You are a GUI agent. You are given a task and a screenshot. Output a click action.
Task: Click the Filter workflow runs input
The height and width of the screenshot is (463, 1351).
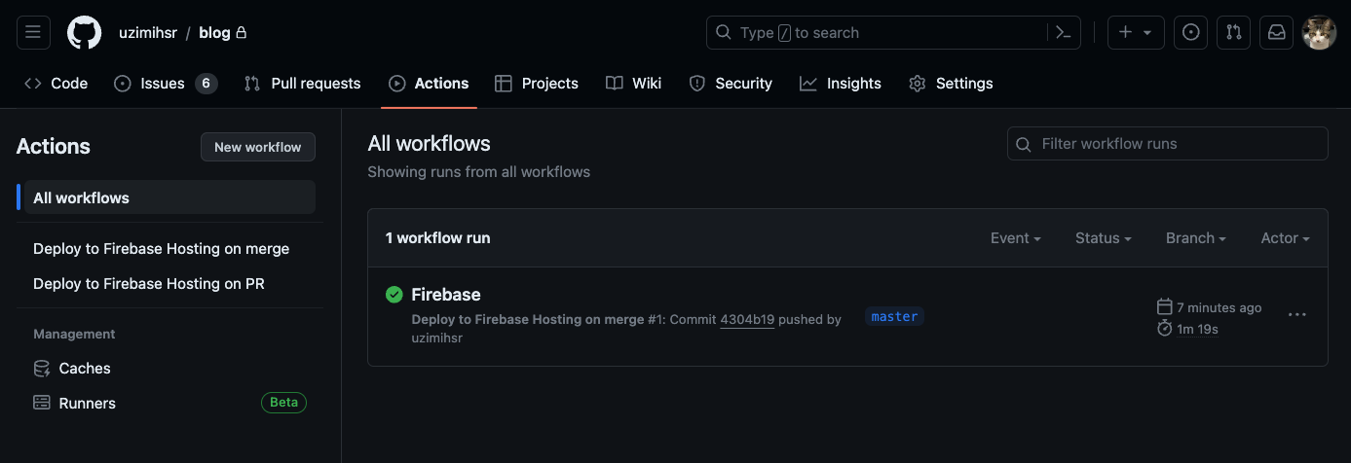point(1168,144)
